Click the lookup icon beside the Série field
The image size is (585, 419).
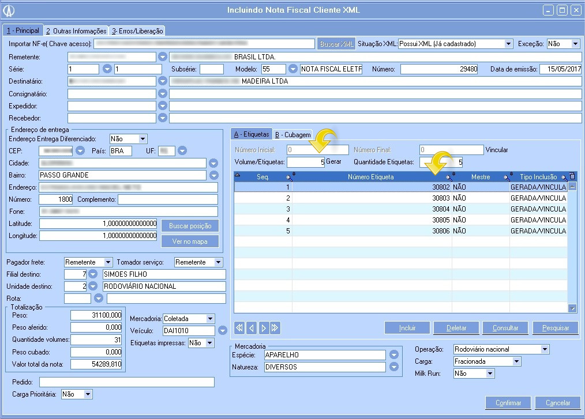(107, 69)
